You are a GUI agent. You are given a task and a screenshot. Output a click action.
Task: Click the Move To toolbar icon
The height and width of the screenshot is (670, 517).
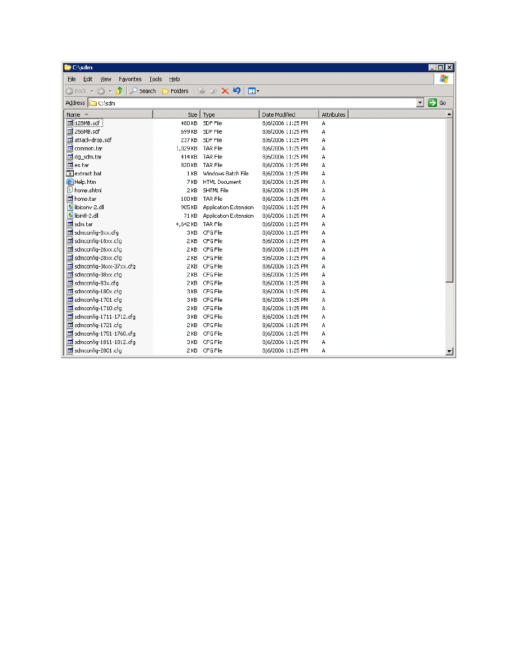(202, 91)
